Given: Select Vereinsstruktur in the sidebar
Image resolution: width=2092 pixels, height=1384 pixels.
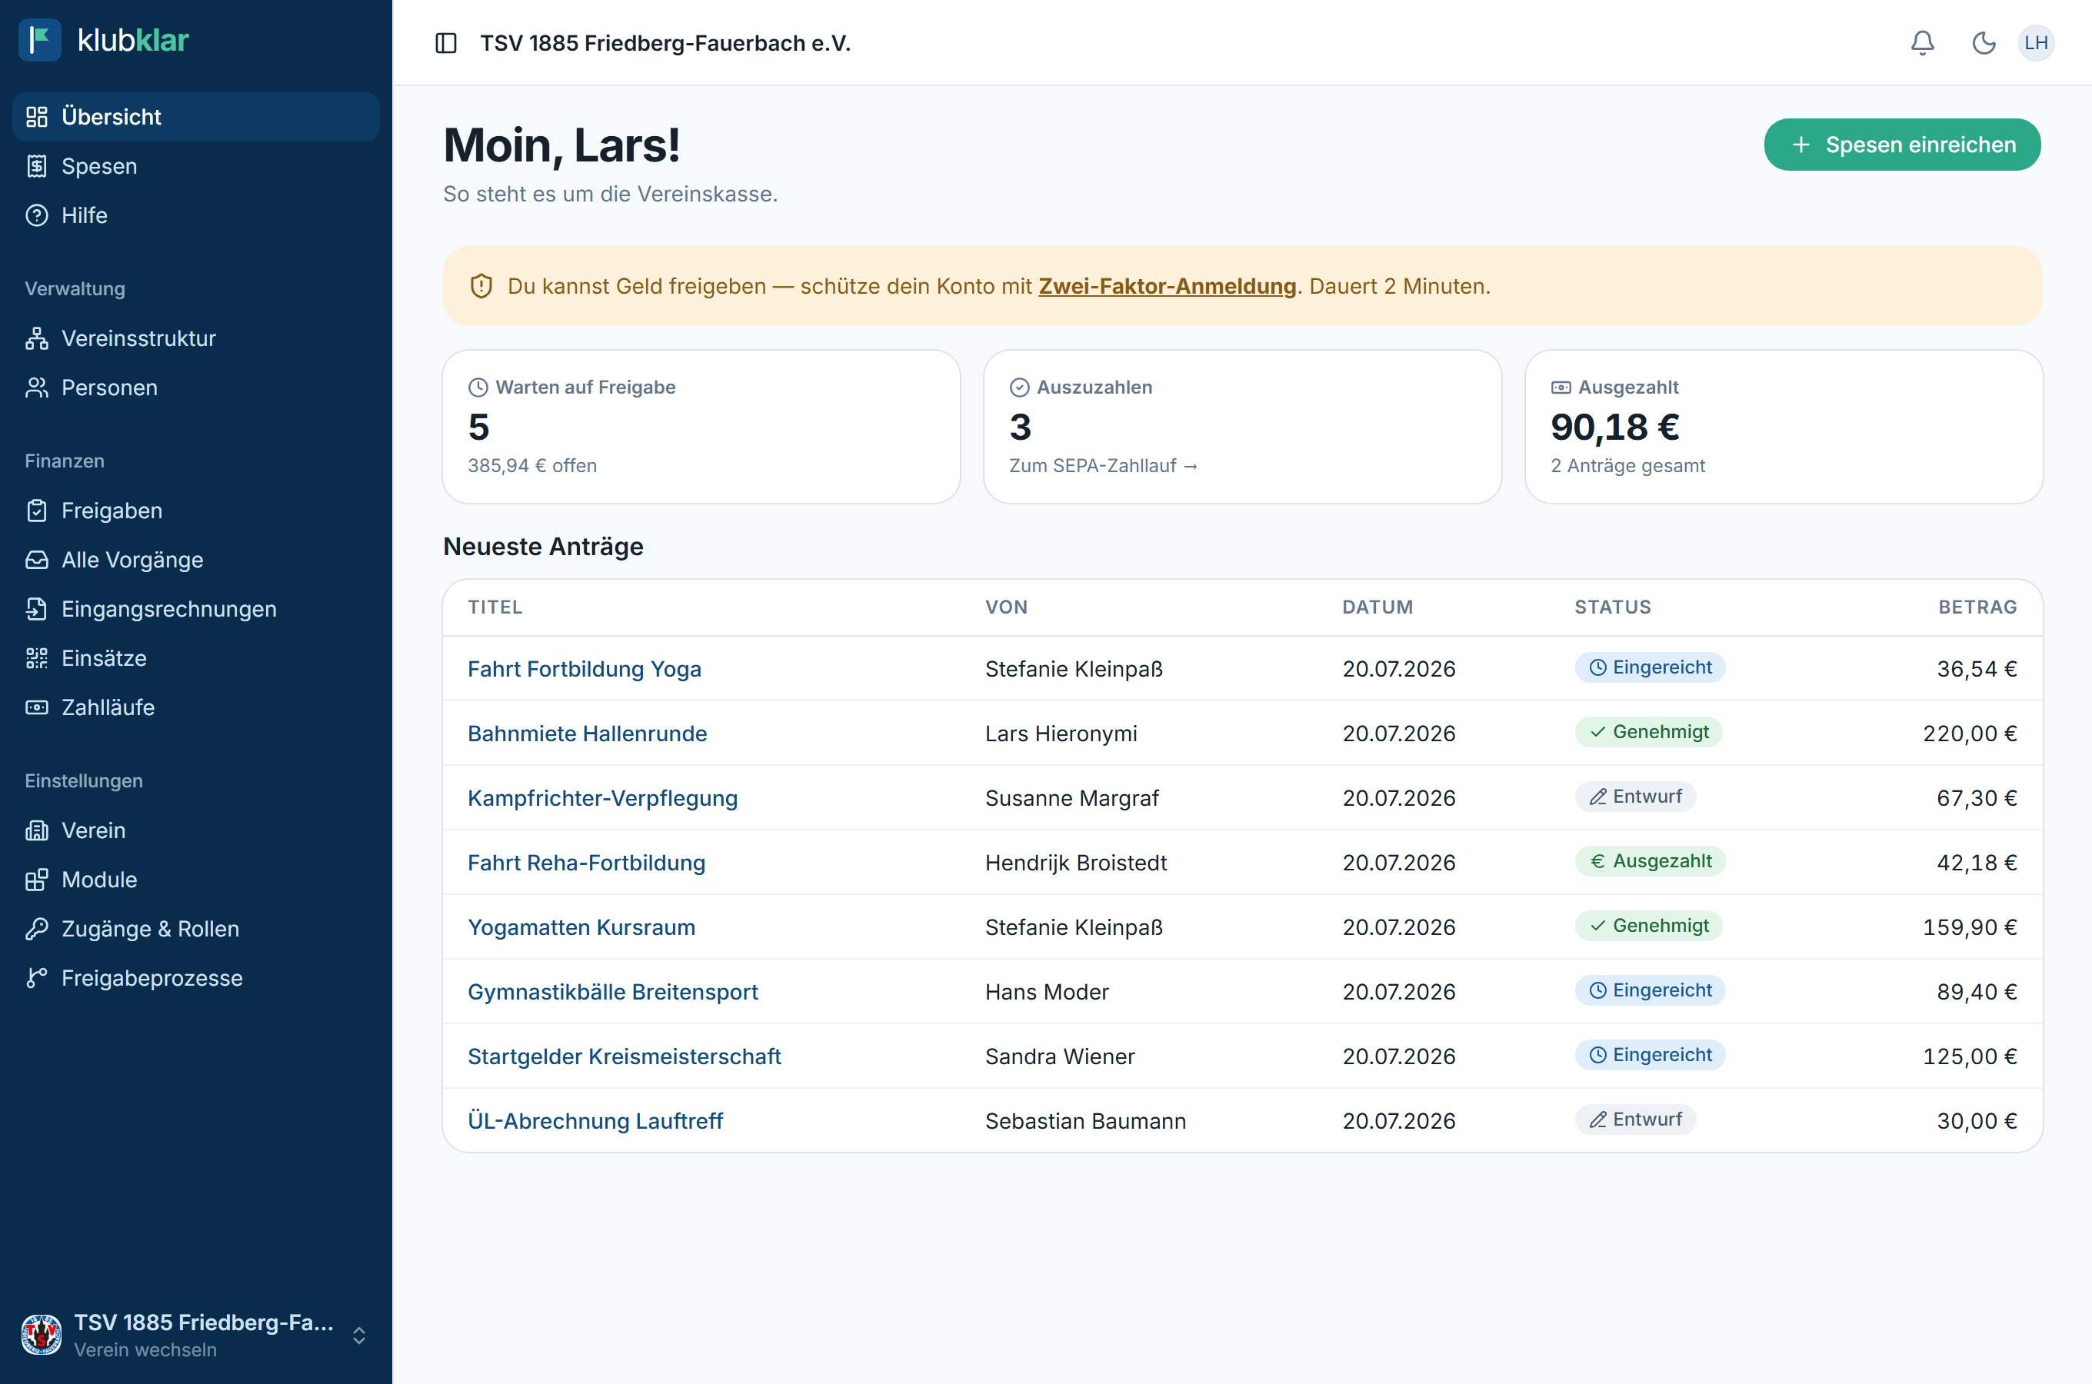Looking at the screenshot, I should tap(196, 338).
